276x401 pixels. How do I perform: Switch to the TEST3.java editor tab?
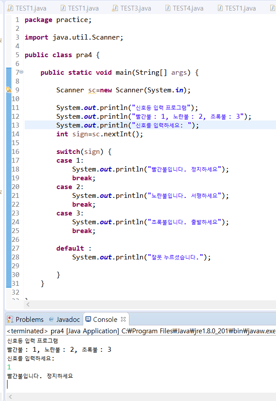pyautogui.click(x=132, y=8)
